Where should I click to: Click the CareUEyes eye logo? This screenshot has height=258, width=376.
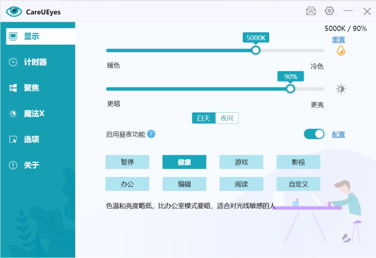click(x=14, y=12)
